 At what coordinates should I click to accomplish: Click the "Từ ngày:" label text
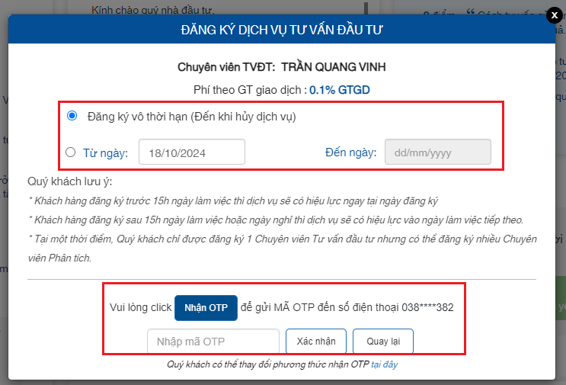(105, 152)
